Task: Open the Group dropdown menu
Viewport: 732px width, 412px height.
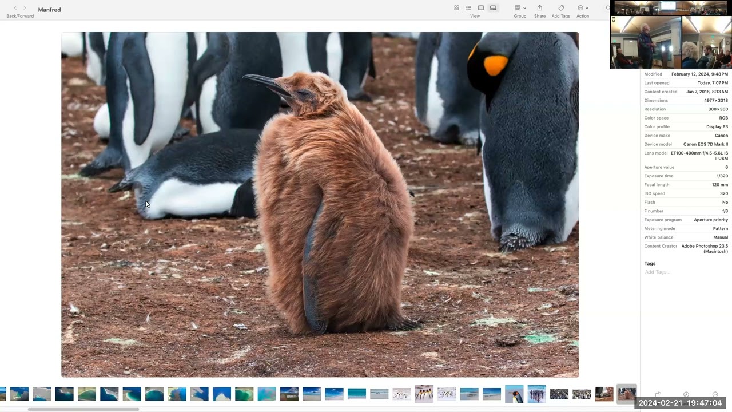Action: (520, 8)
